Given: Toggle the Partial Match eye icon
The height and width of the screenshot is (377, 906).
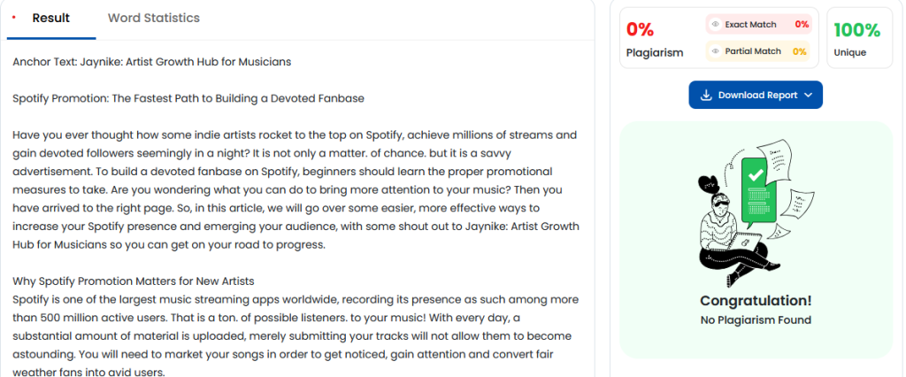Looking at the screenshot, I should pos(715,51).
